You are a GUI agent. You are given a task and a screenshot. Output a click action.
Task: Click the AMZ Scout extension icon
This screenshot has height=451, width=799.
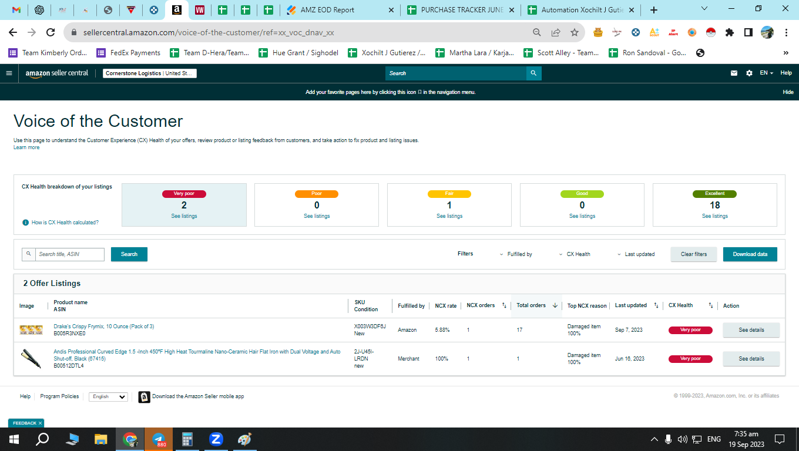pos(654,32)
